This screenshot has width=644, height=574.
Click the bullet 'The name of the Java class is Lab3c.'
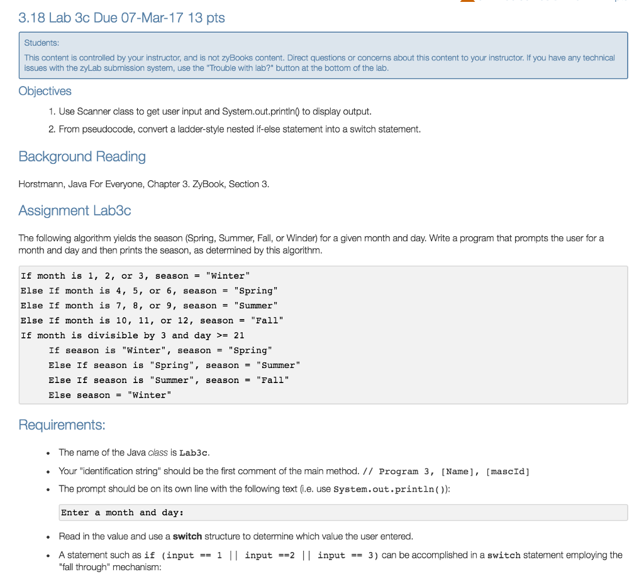coord(135,453)
